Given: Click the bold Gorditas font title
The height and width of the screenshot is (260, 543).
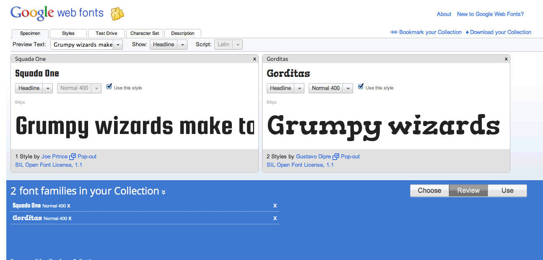Looking at the screenshot, I should pyautogui.click(x=288, y=74).
